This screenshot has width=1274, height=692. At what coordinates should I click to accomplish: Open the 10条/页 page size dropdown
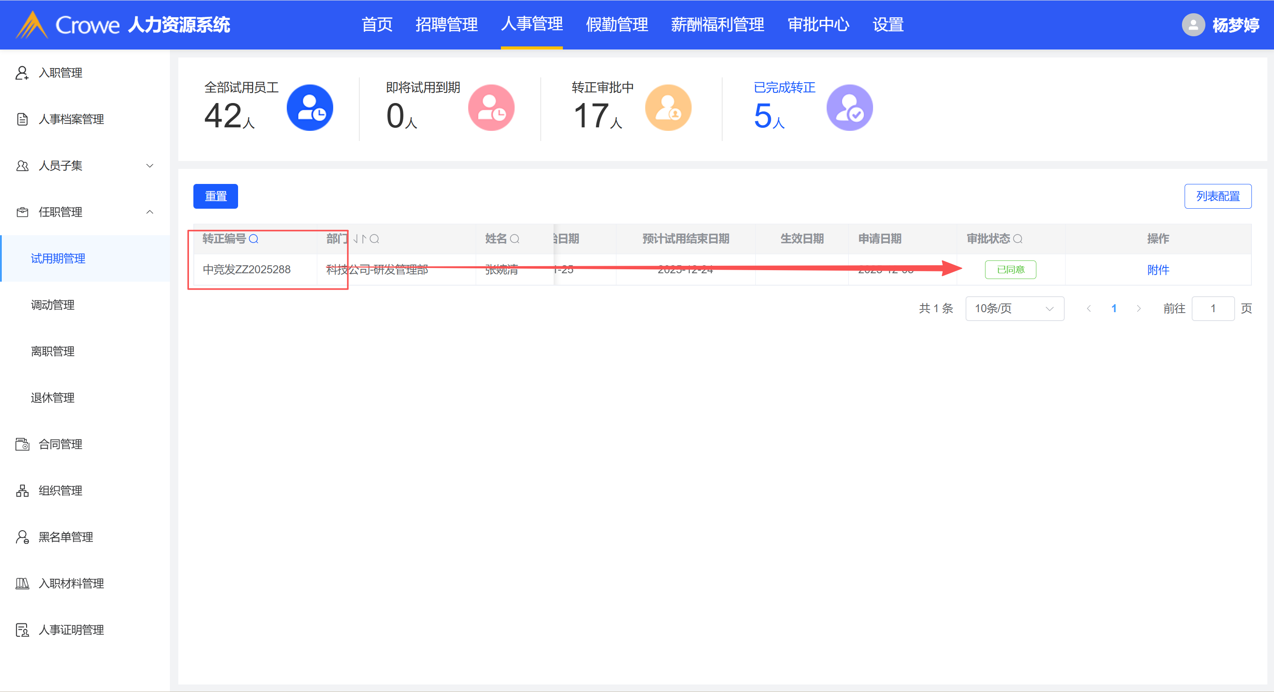point(1014,309)
